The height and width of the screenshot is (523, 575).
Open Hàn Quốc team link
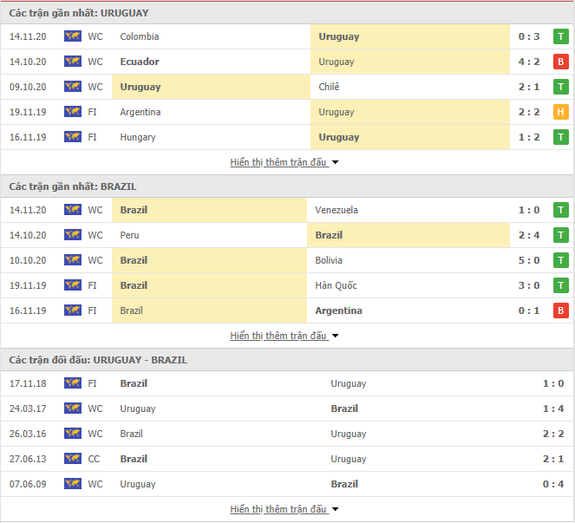[336, 285]
